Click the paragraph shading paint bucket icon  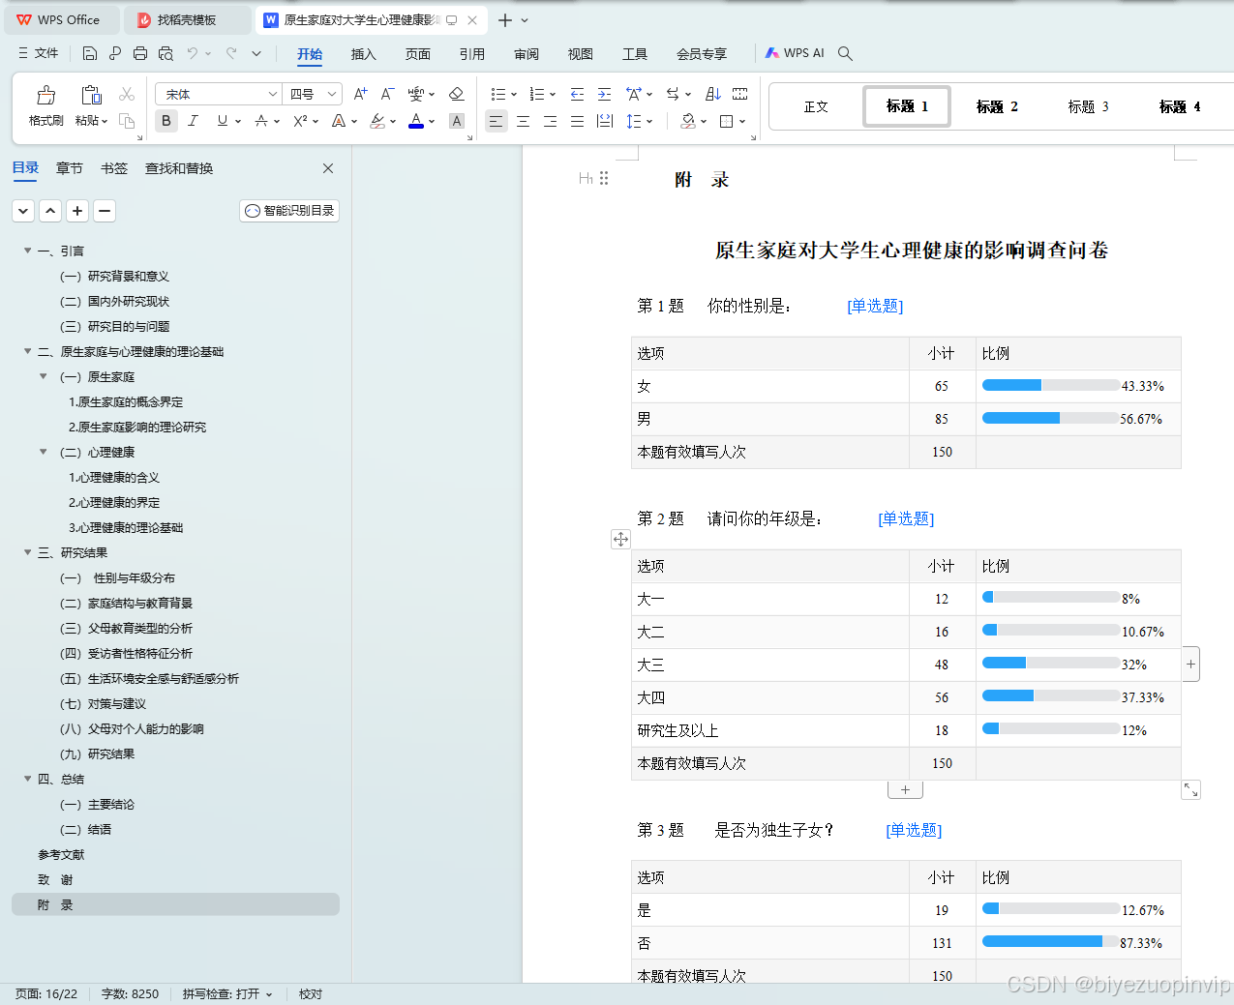(x=688, y=121)
